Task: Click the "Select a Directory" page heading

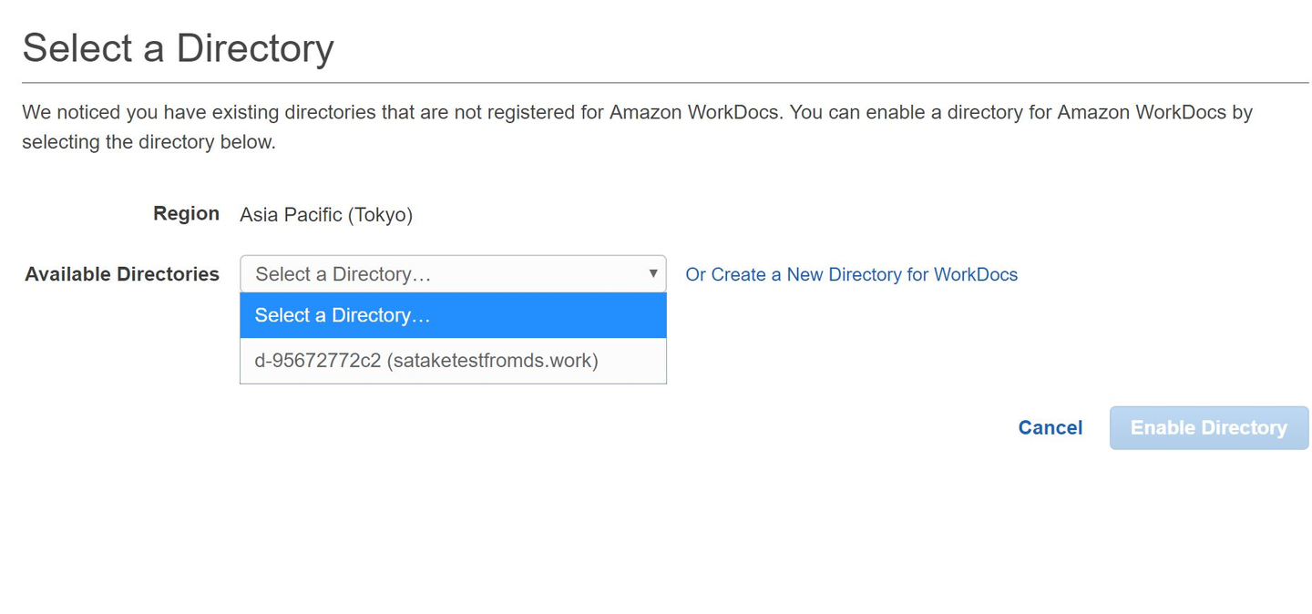Action: (179, 48)
